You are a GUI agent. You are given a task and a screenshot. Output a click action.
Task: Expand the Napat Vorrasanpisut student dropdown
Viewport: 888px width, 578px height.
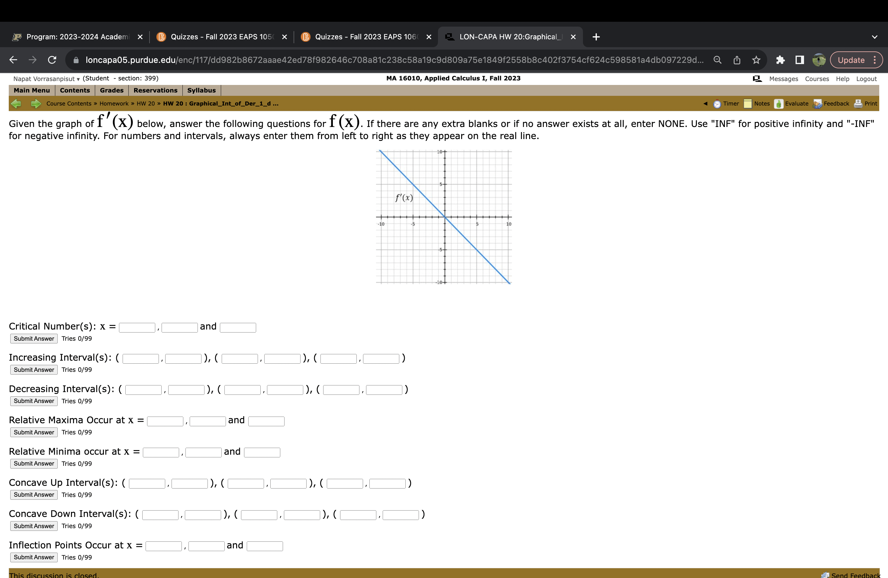(78, 79)
